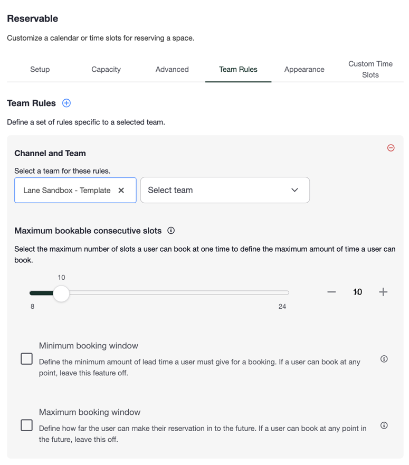
Task: Expand the Select team chevron arrow
Action: [x=294, y=190]
